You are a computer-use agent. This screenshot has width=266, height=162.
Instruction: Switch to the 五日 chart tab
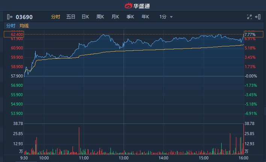(x=71, y=17)
